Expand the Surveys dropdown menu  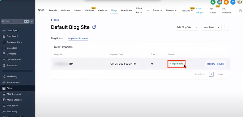[x=171, y=11]
